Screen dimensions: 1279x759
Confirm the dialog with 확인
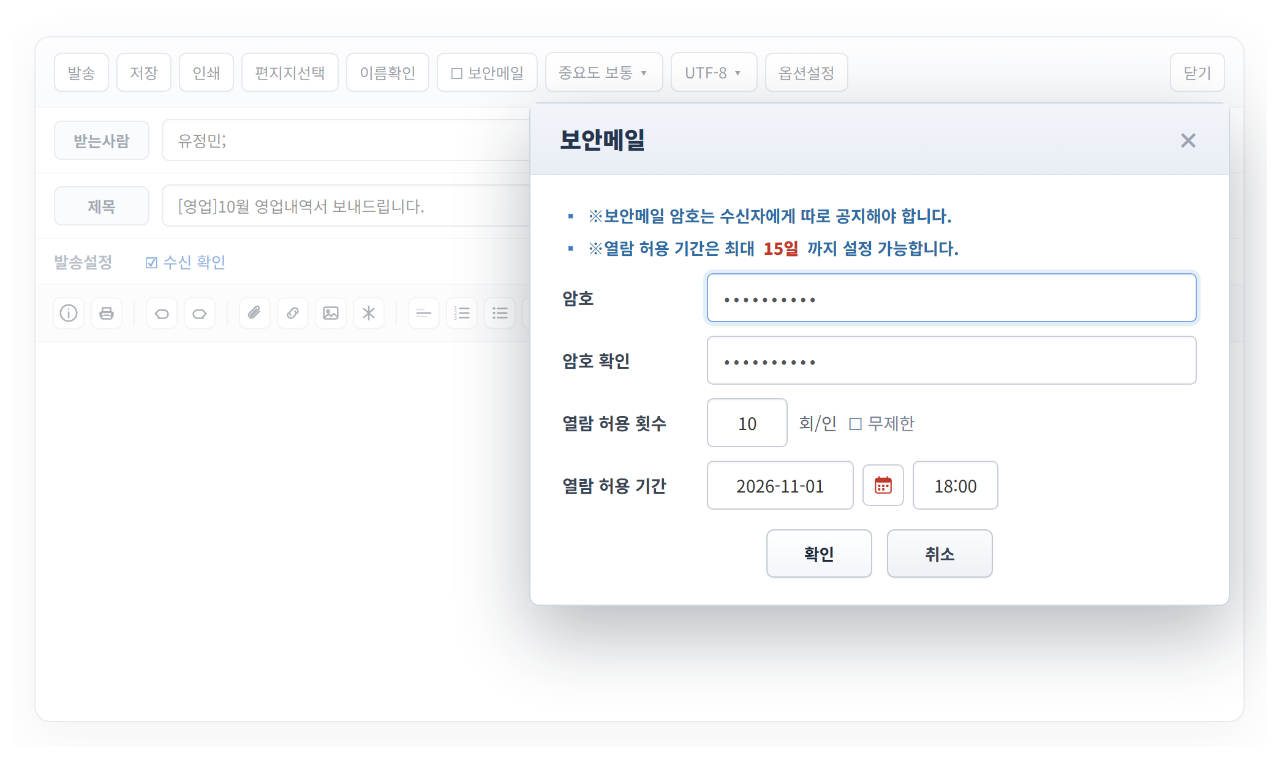point(819,554)
